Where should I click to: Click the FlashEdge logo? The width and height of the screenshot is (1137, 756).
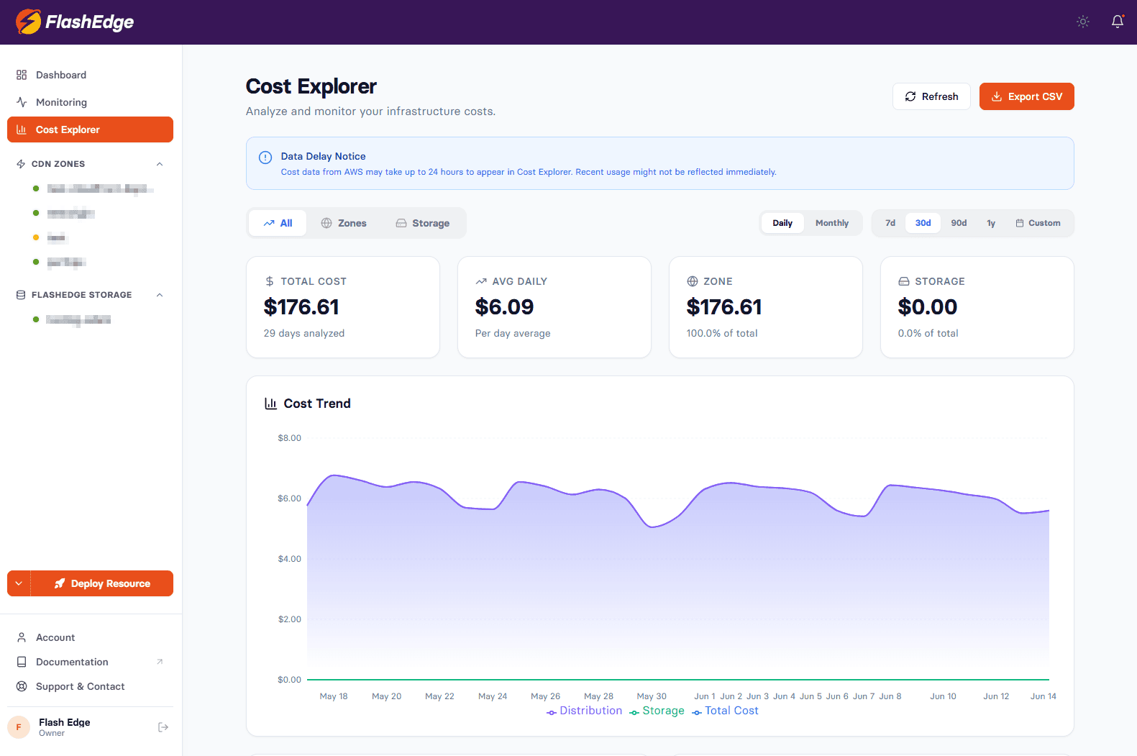click(x=75, y=22)
